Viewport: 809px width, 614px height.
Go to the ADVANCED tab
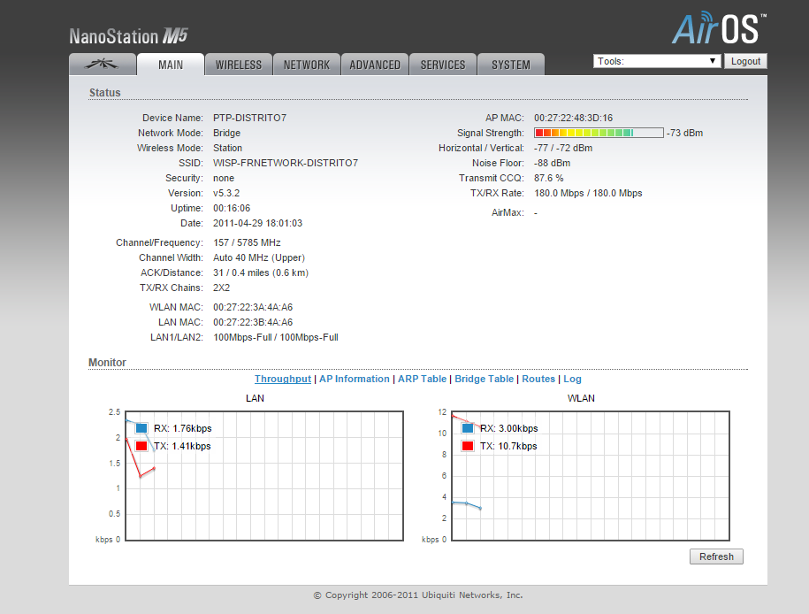point(375,65)
